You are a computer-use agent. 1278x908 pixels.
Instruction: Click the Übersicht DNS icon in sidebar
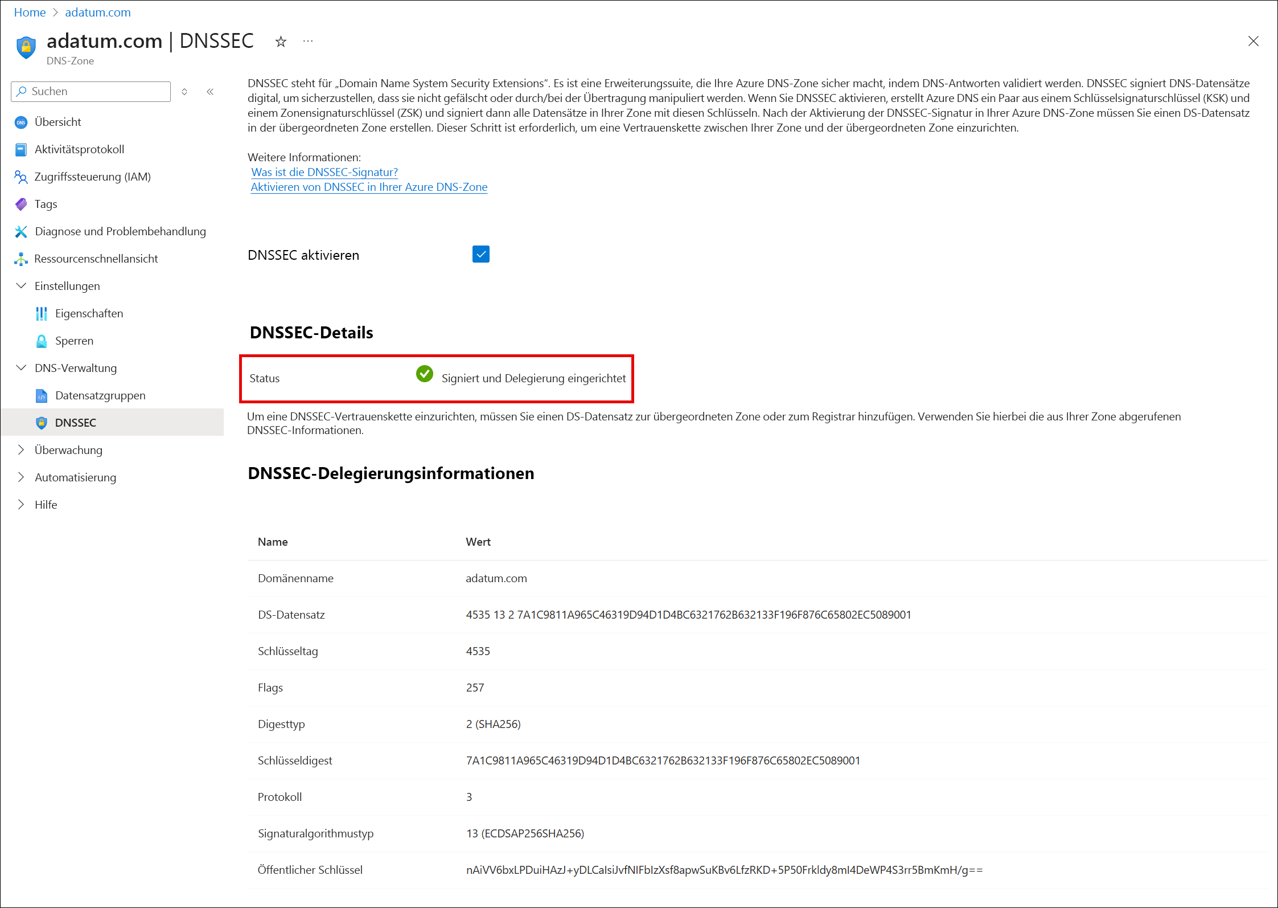(x=21, y=122)
